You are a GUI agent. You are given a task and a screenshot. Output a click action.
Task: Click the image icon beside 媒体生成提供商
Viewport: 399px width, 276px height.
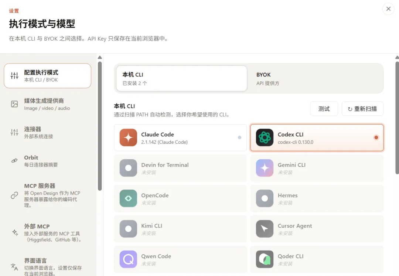pos(14,104)
